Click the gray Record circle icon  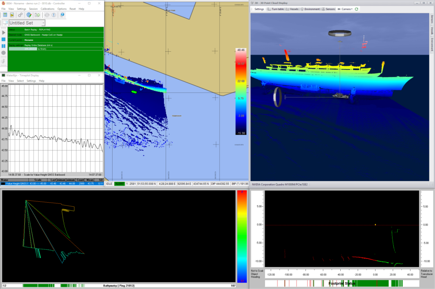pyautogui.click(x=4, y=53)
